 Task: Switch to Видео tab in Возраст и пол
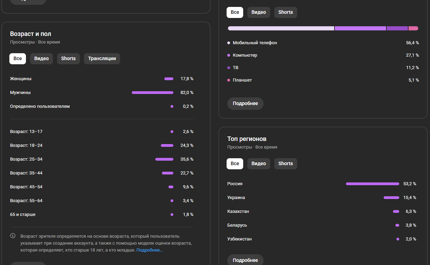42,58
